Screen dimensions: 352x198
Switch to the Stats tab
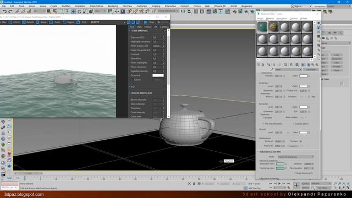pos(139,27)
